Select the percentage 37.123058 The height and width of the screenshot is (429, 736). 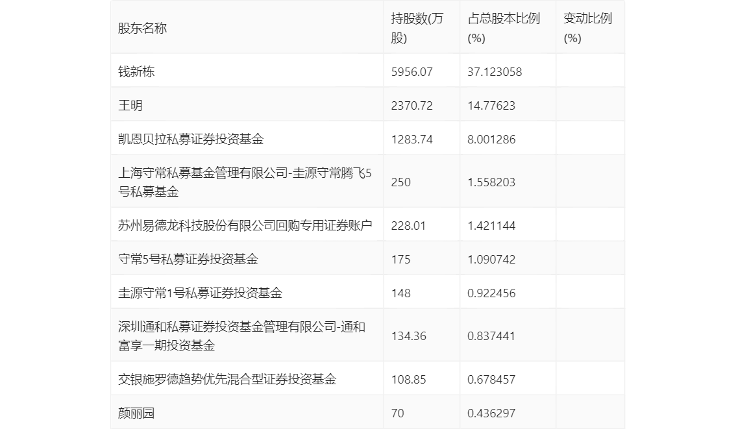pyautogui.click(x=495, y=72)
